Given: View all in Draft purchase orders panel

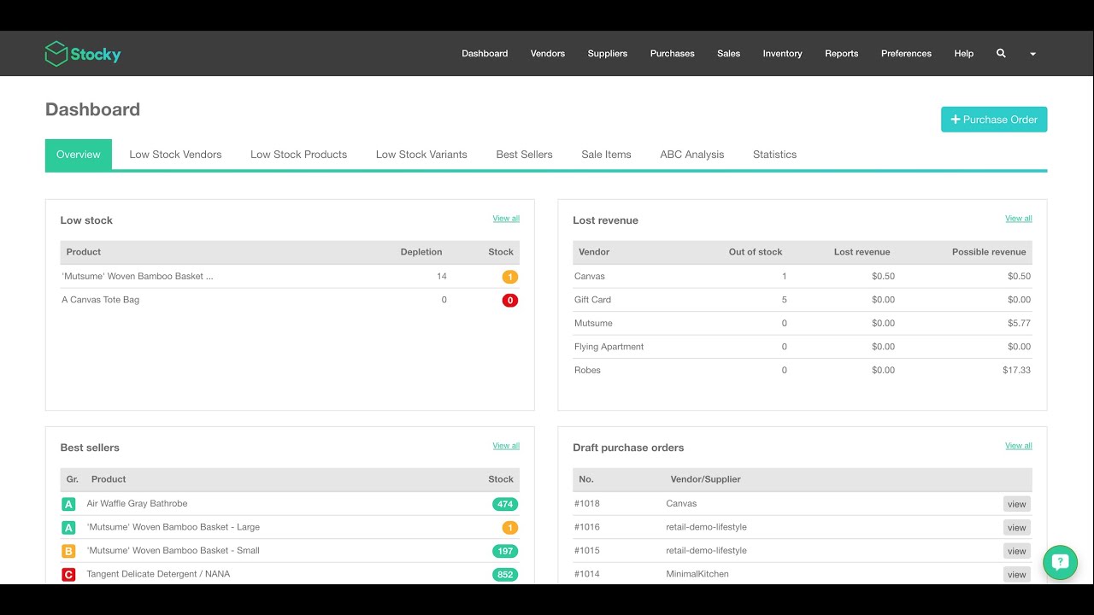Looking at the screenshot, I should (1019, 446).
